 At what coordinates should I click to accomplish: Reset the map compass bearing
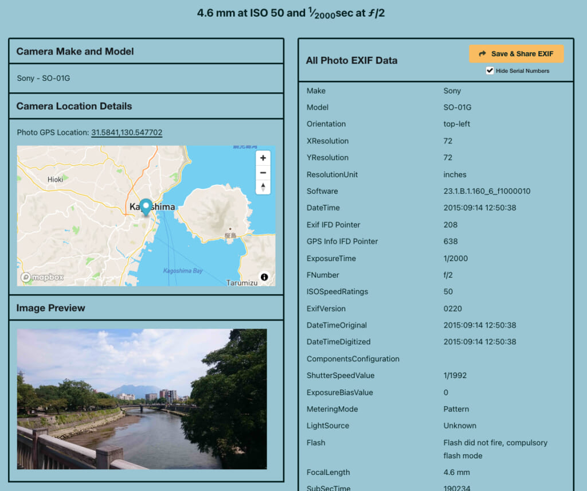263,187
